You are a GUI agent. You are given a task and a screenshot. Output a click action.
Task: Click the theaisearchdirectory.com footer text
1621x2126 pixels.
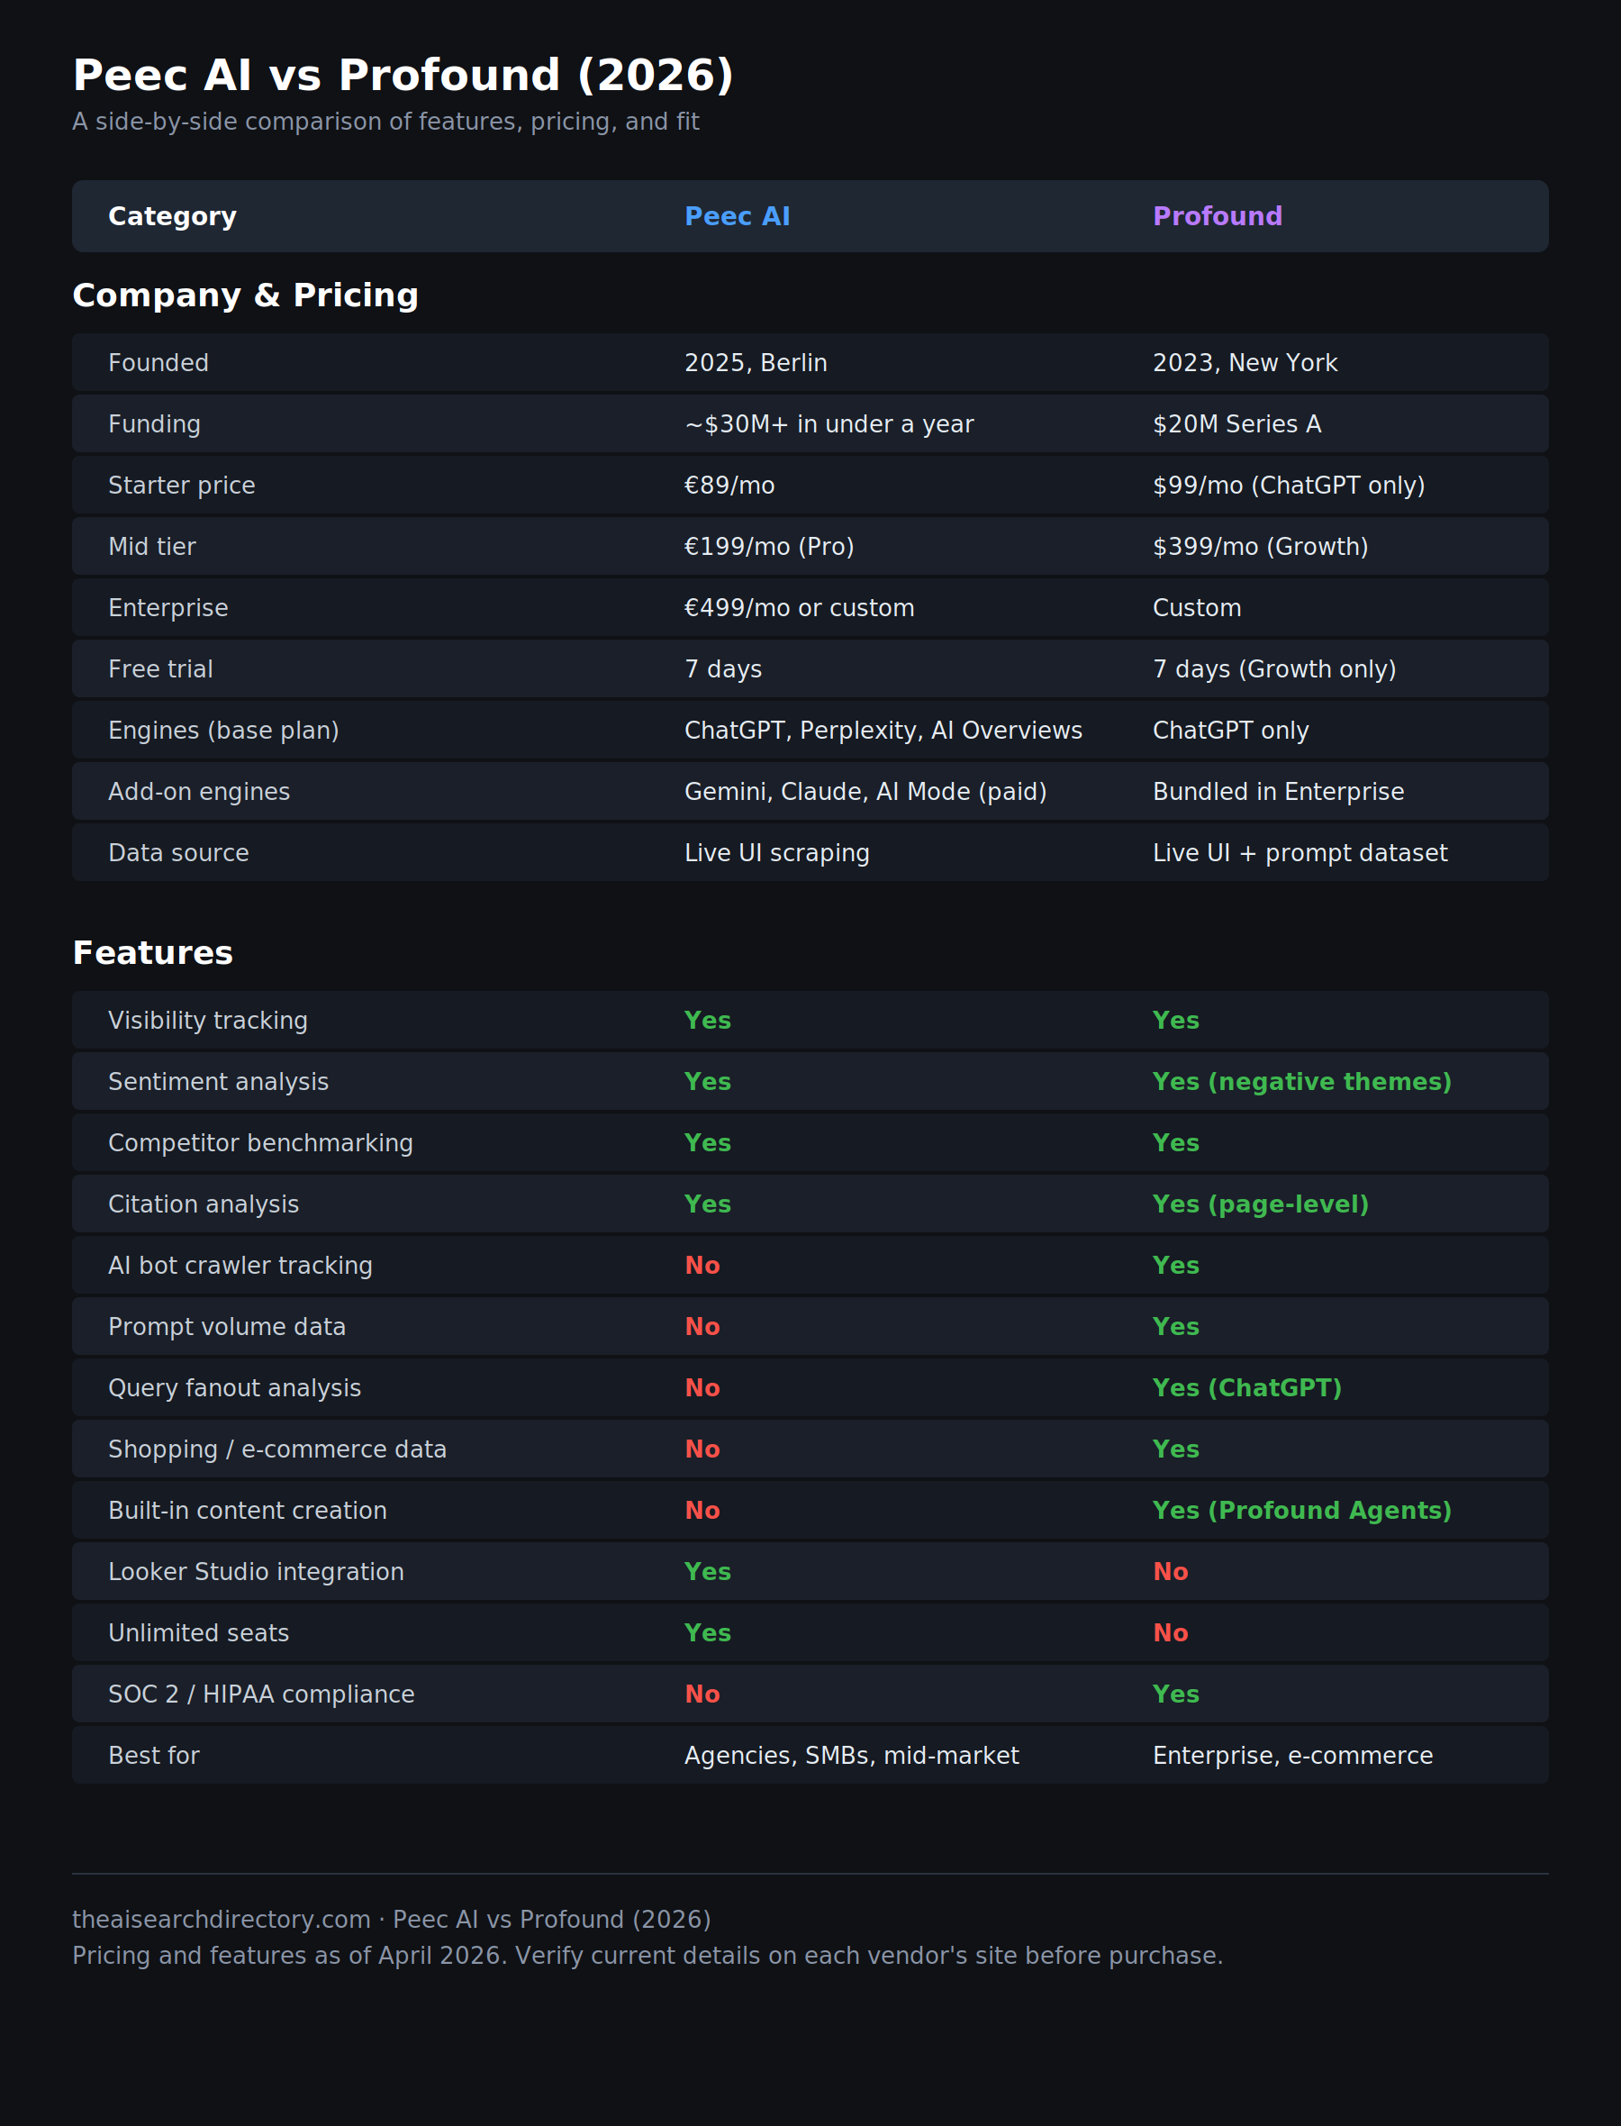tap(221, 1919)
